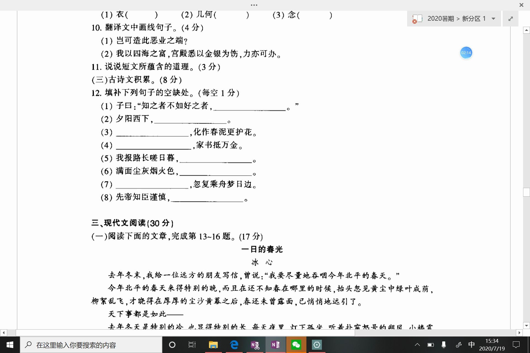The height and width of the screenshot is (353, 530).
Task: Click the line 三、现代文阅读(30分)
Action: tap(132, 223)
